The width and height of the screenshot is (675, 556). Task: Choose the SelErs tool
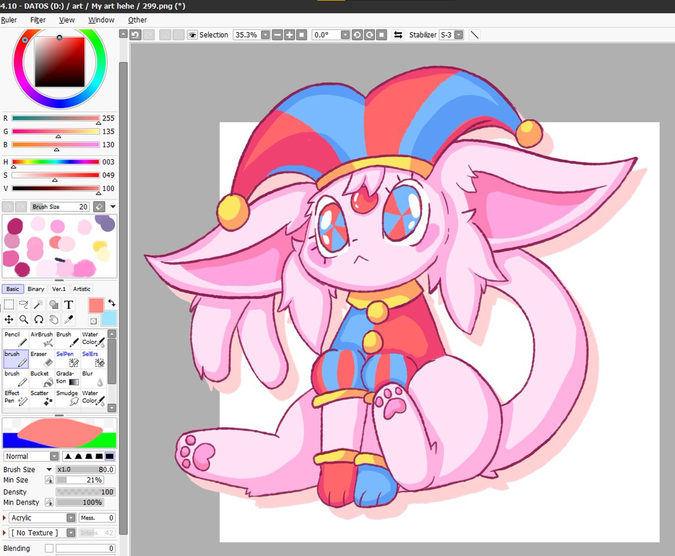pyautogui.click(x=93, y=359)
